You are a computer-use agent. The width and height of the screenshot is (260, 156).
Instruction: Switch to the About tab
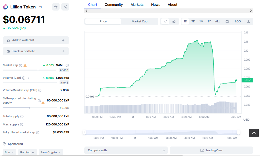point(173,5)
